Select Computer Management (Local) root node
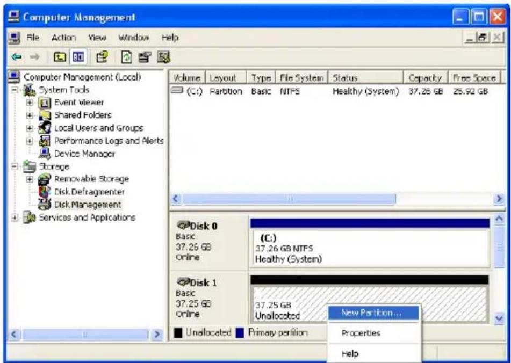Image resolution: width=511 pixels, height=363 pixels. [82, 77]
